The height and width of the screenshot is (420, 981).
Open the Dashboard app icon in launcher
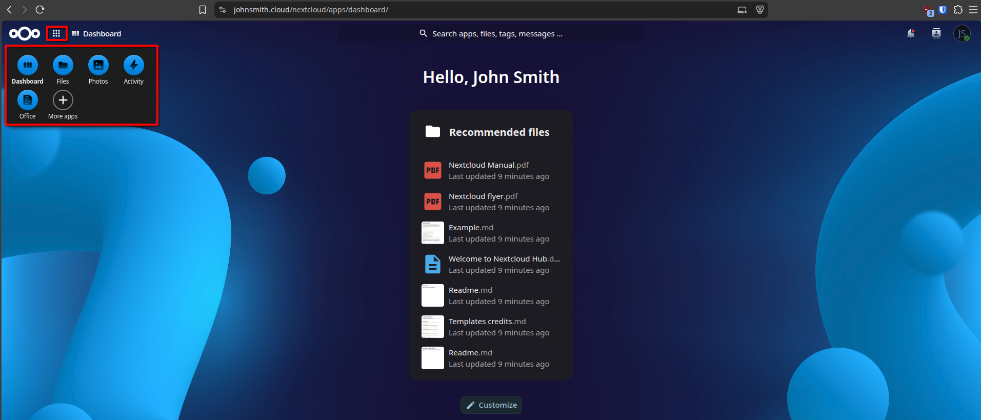(28, 65)
